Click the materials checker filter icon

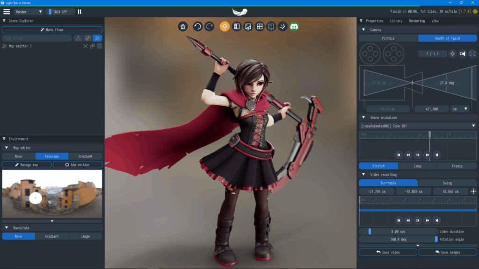pos(88,38)
